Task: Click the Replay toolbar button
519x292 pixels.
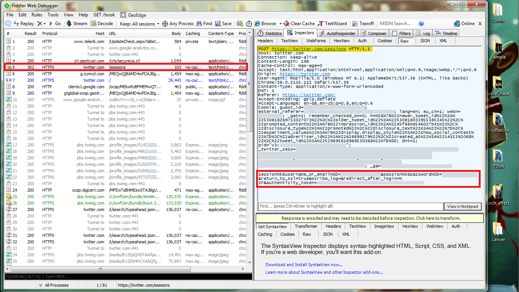Action: pyautogui.click(x=24, y=24)
